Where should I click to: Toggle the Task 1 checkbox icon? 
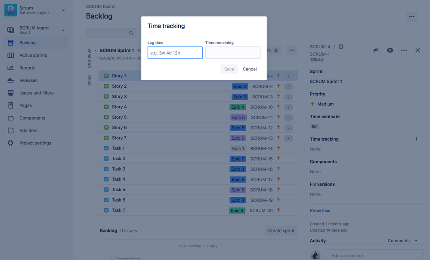[x=106, y=148]
